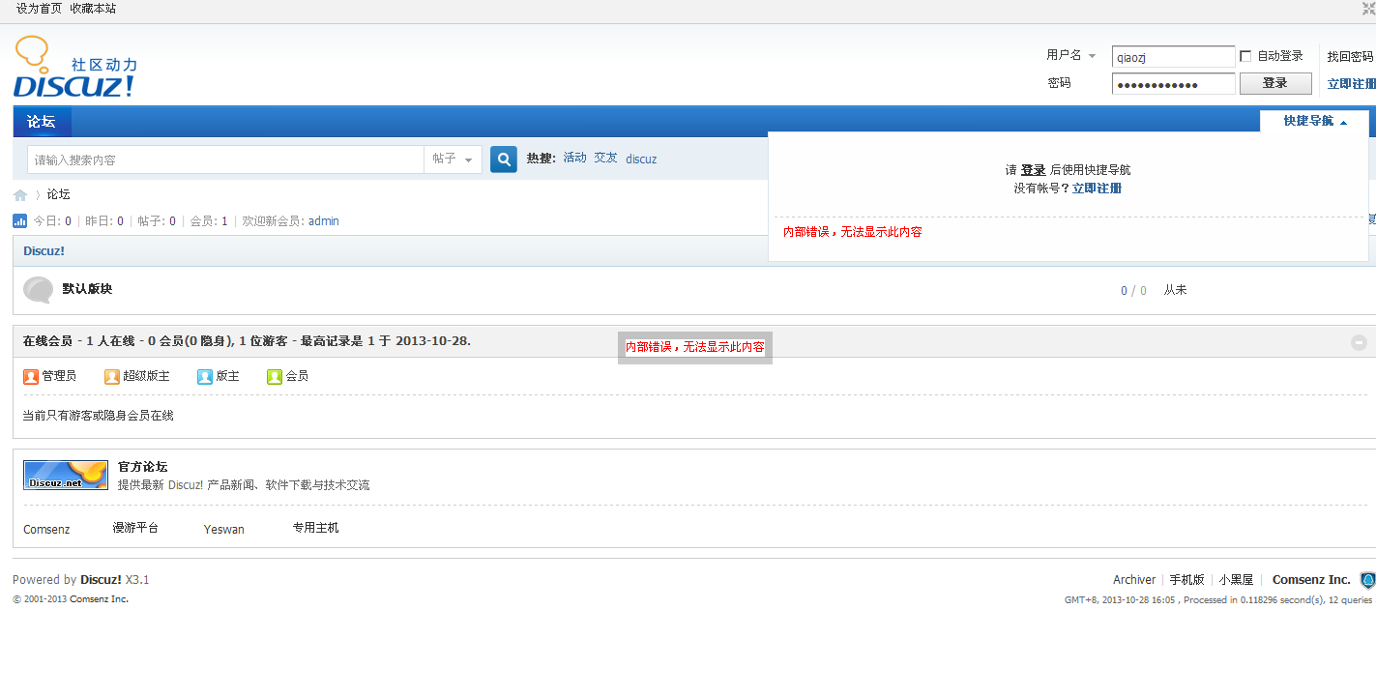Click the speech bubble icon beside 默认版块
This screenshot has width=1376, height=697.
pyautogui.click(x=38, y=290)
